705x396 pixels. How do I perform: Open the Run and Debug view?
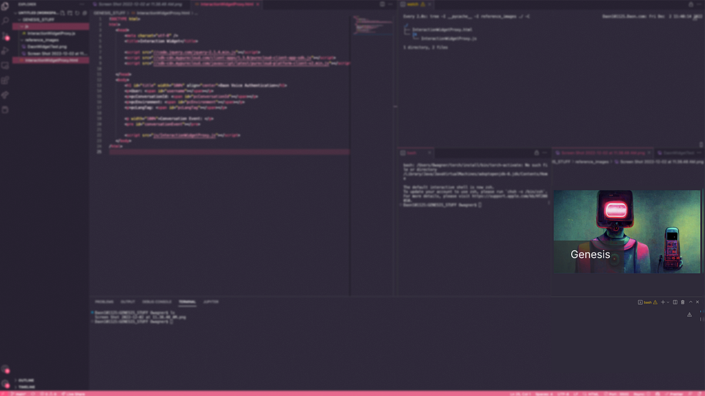[5, 51]
